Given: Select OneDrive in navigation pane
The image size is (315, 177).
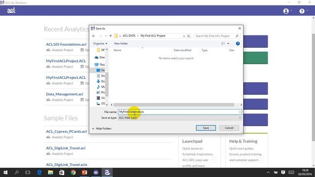Looking at the screenshot, I should tap(100, 58).
